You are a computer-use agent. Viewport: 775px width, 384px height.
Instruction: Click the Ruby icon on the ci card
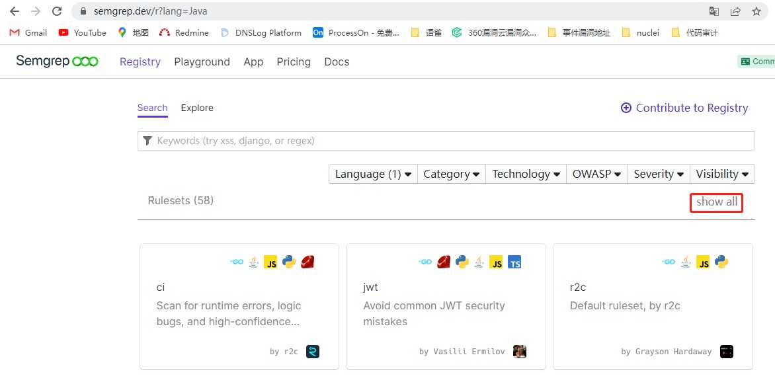[x=308, y=262]
